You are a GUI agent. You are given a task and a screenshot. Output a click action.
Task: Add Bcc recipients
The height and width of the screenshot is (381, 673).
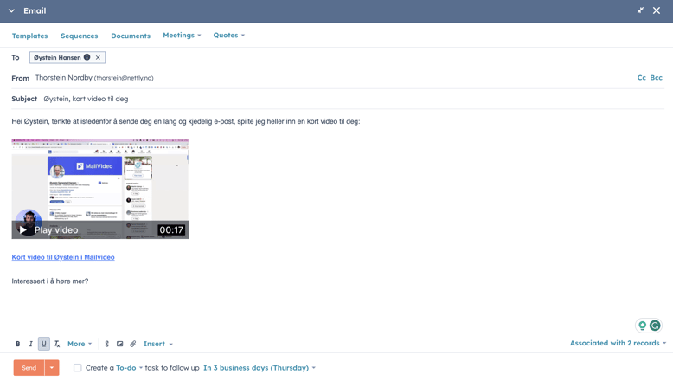tap(656, 78)
